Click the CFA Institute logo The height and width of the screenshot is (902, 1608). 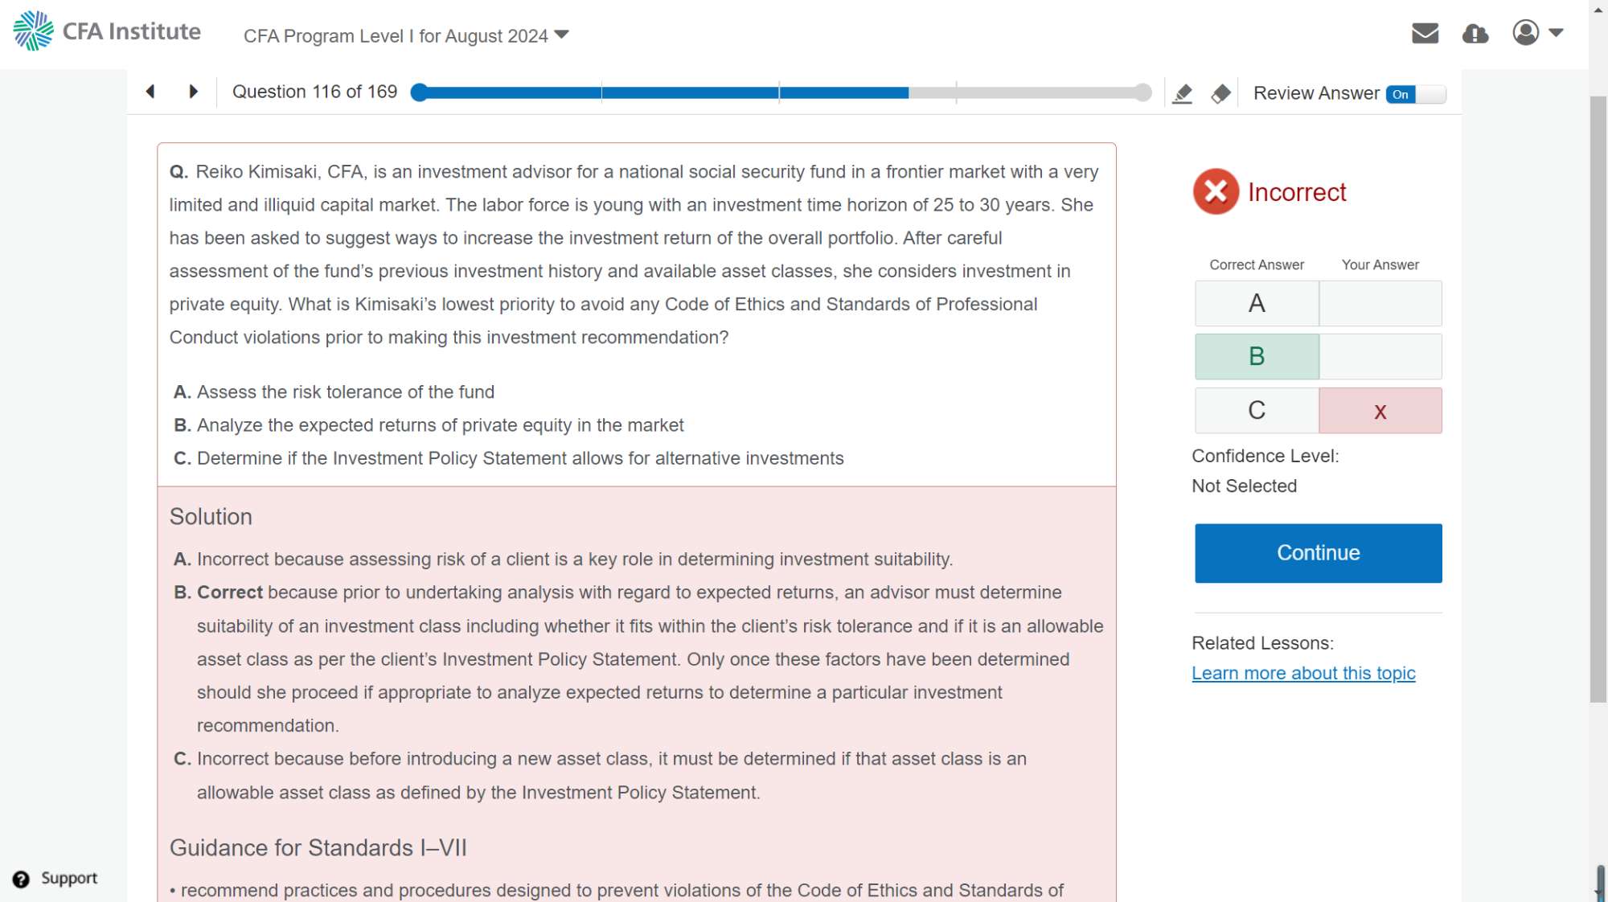point(107,31)
